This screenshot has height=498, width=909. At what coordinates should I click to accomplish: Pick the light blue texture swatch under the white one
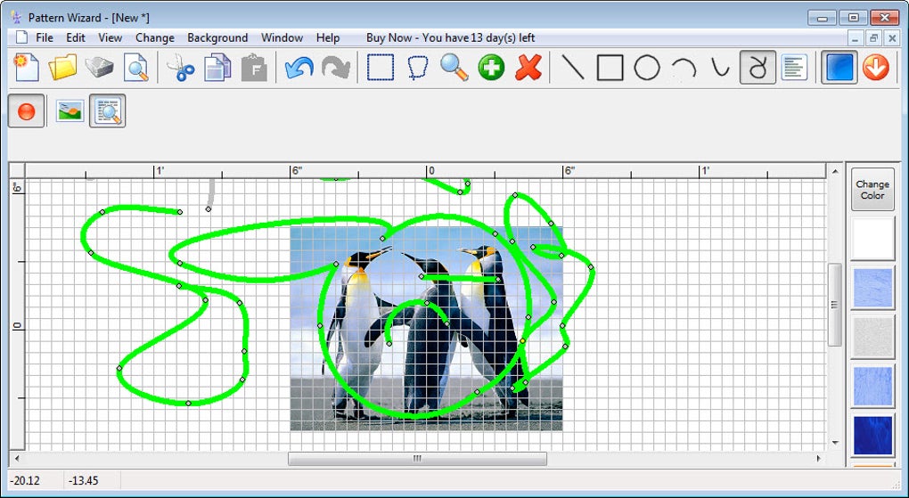click(x=872, y=288)
